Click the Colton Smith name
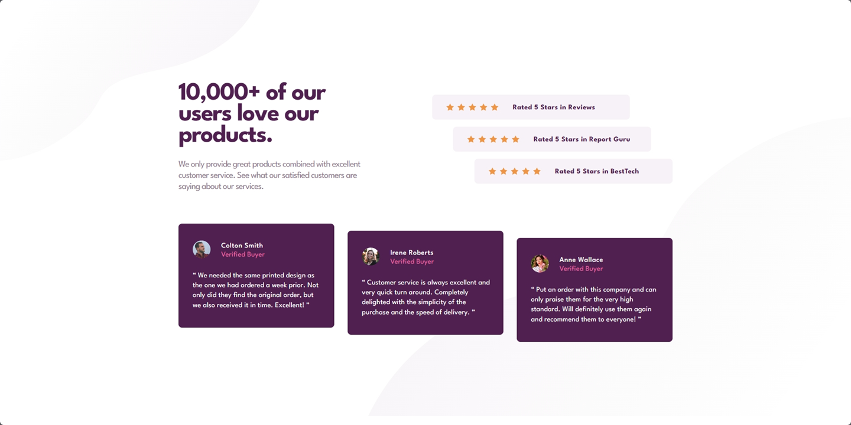 [x=242, y=246]
